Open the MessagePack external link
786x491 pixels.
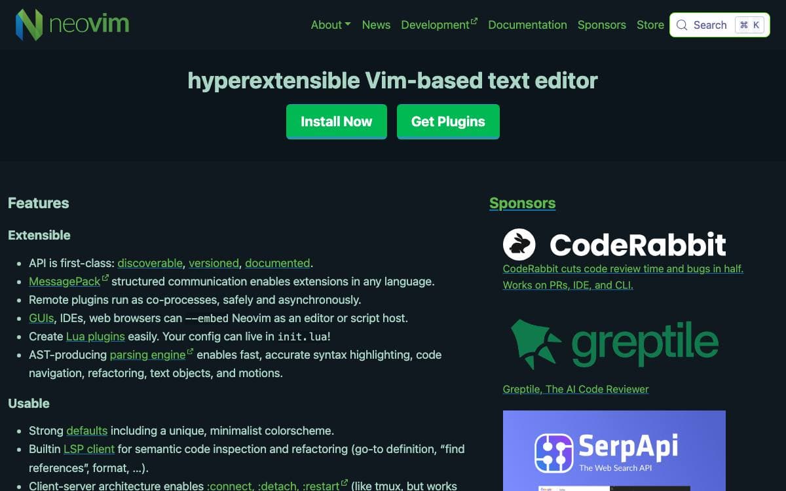[69, 282]
